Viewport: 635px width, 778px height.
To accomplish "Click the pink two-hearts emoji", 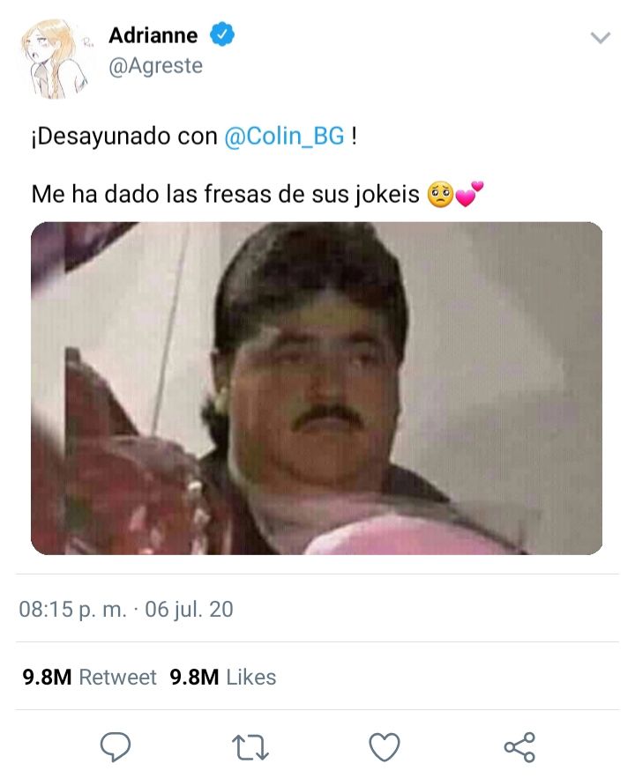I will coord(468,194).
